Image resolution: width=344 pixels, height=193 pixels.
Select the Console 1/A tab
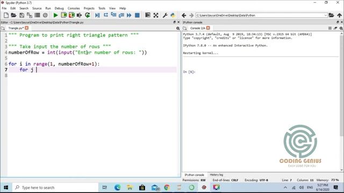pos(198,28)
